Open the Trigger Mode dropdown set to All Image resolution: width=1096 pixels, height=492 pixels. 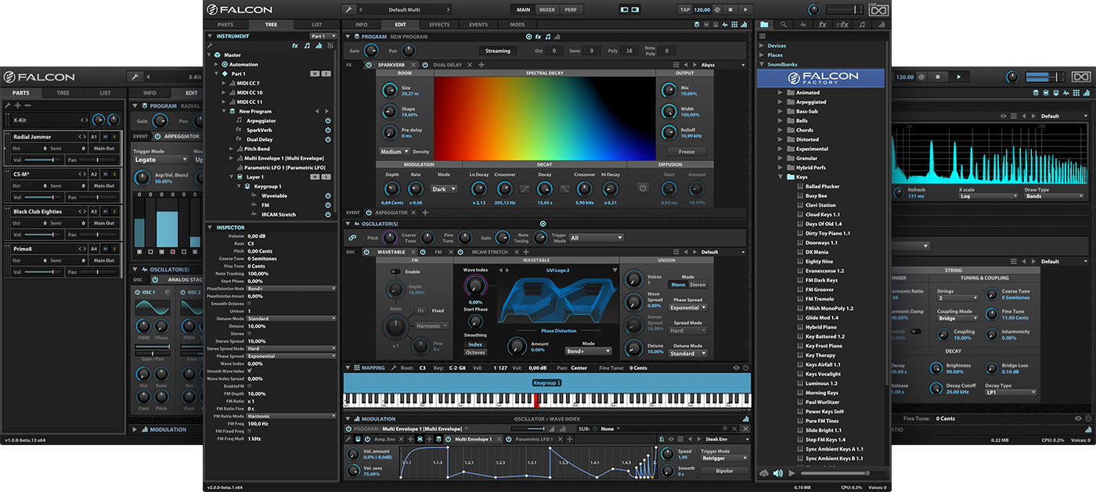pos(597,238)
